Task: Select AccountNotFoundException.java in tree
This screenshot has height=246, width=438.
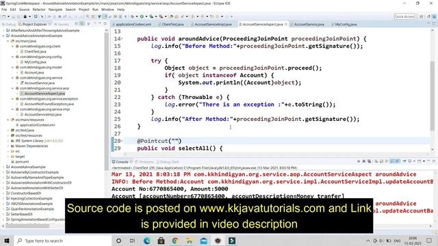Action: point(49,104)
